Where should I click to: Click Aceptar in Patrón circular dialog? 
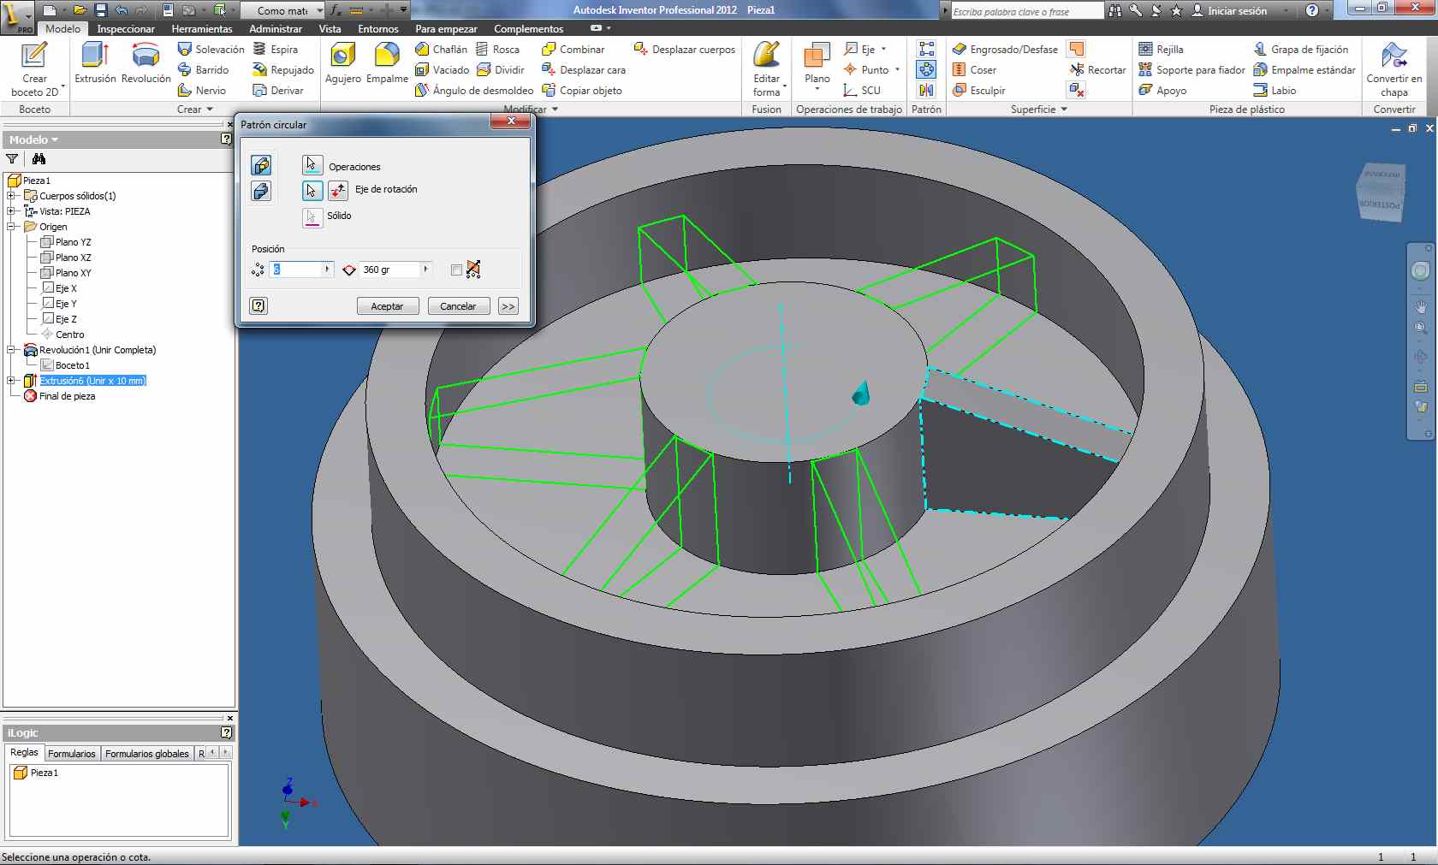(x=387, y=306)
